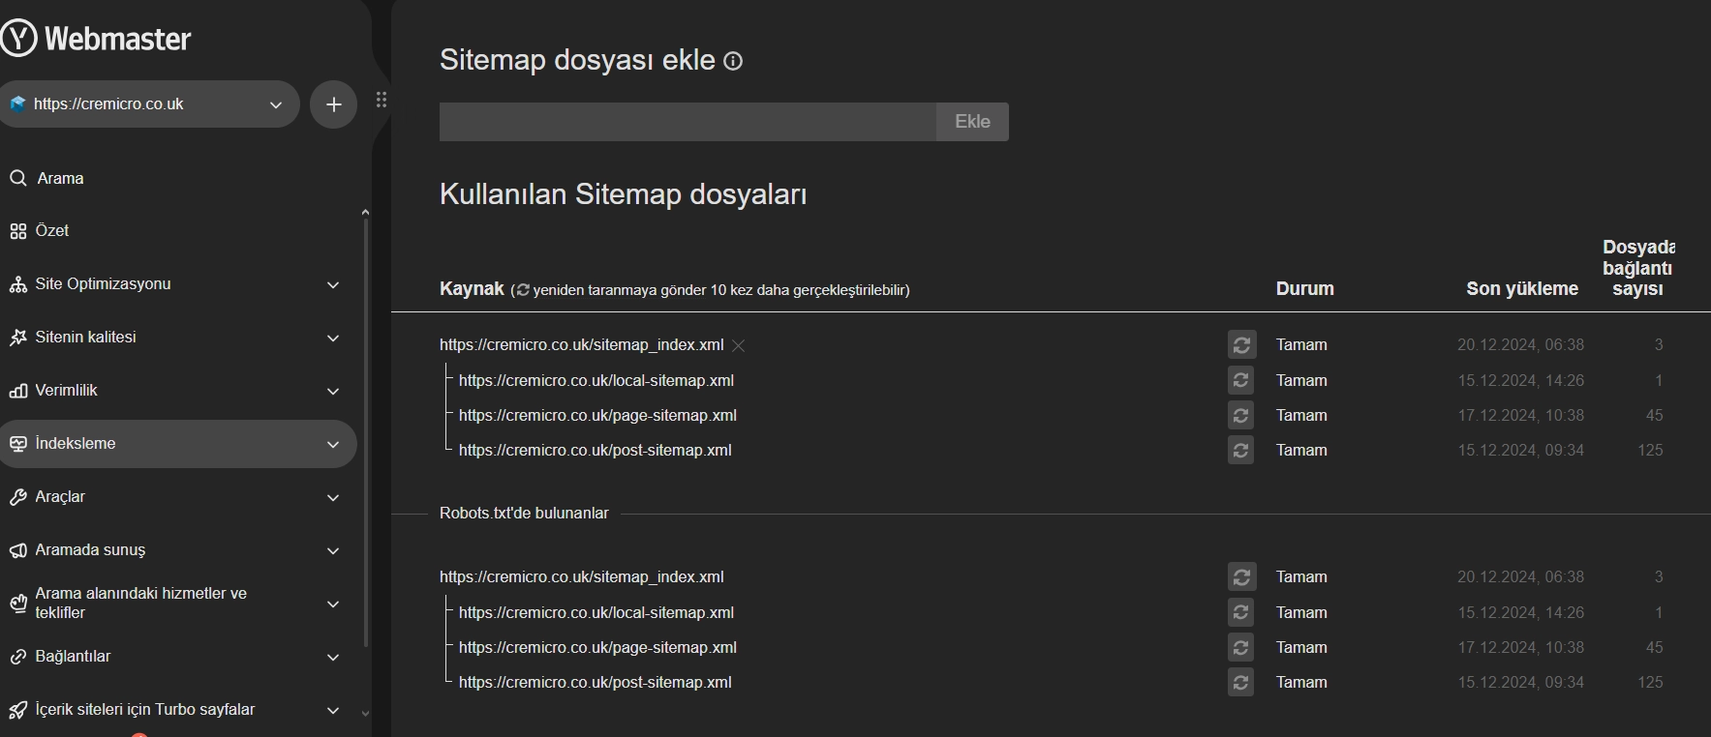Click the top sitemap_index.xml date 20.12.2024, 06:38
The width and height of the screenshot is (1711, 737).
pyautogui.click(x=1520, y=344)
